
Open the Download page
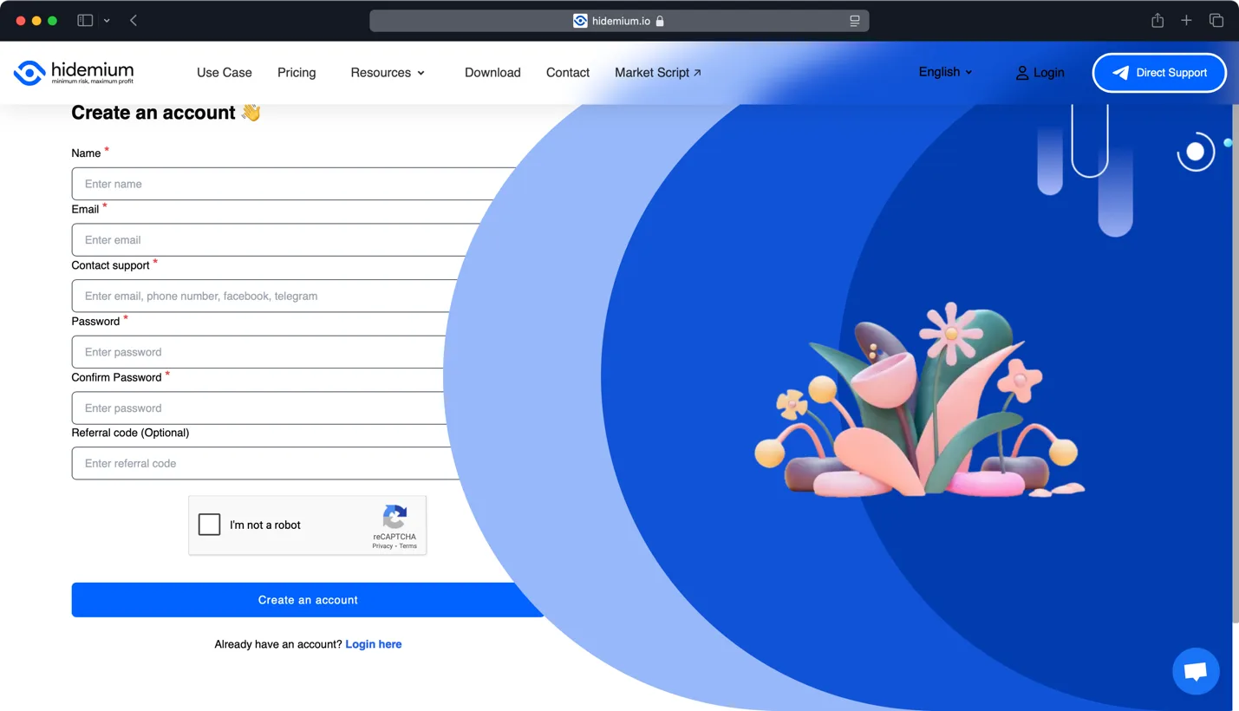(x=492, y=73)
